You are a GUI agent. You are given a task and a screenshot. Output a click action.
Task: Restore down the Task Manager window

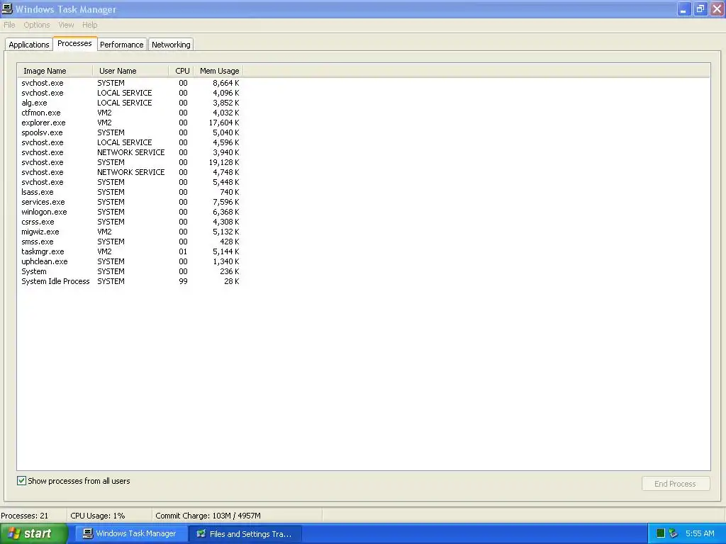click(700, 8)
